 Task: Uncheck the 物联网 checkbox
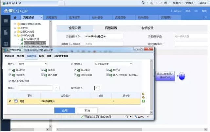coord(107,70)
